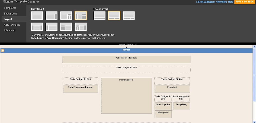Click the Blogger Template Designer title
256x123 pixels.
(21, 2)
